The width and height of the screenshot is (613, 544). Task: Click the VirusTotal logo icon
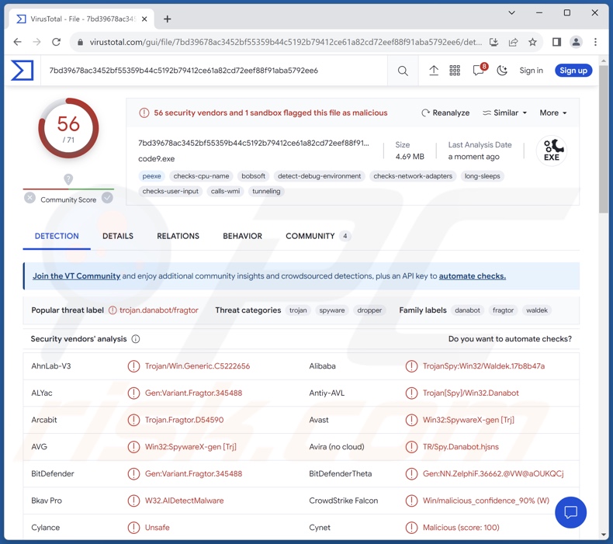tap(22, 70)
